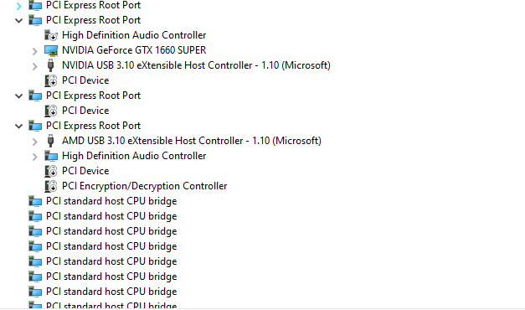Click the NVIDIA USB 3.10 host controller plug icon
Image resolution: width=525 pixels, height=310 pixels.
point(50,65)
